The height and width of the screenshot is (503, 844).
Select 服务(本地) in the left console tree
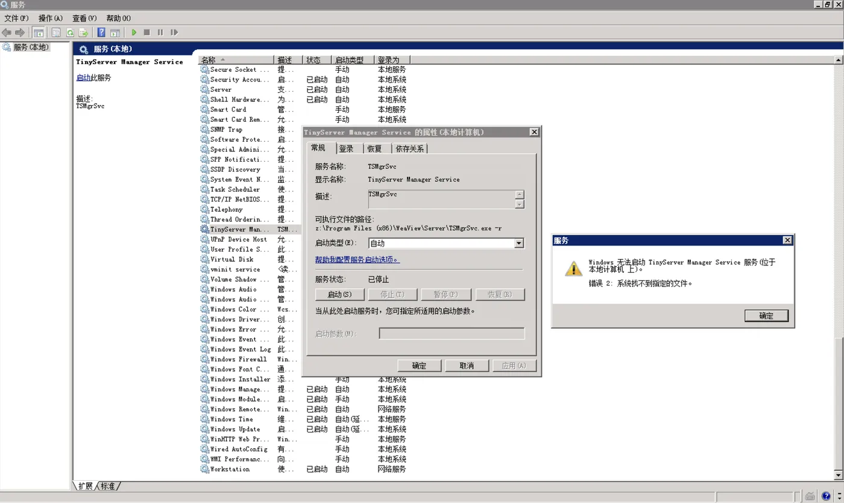click(31, 47)
